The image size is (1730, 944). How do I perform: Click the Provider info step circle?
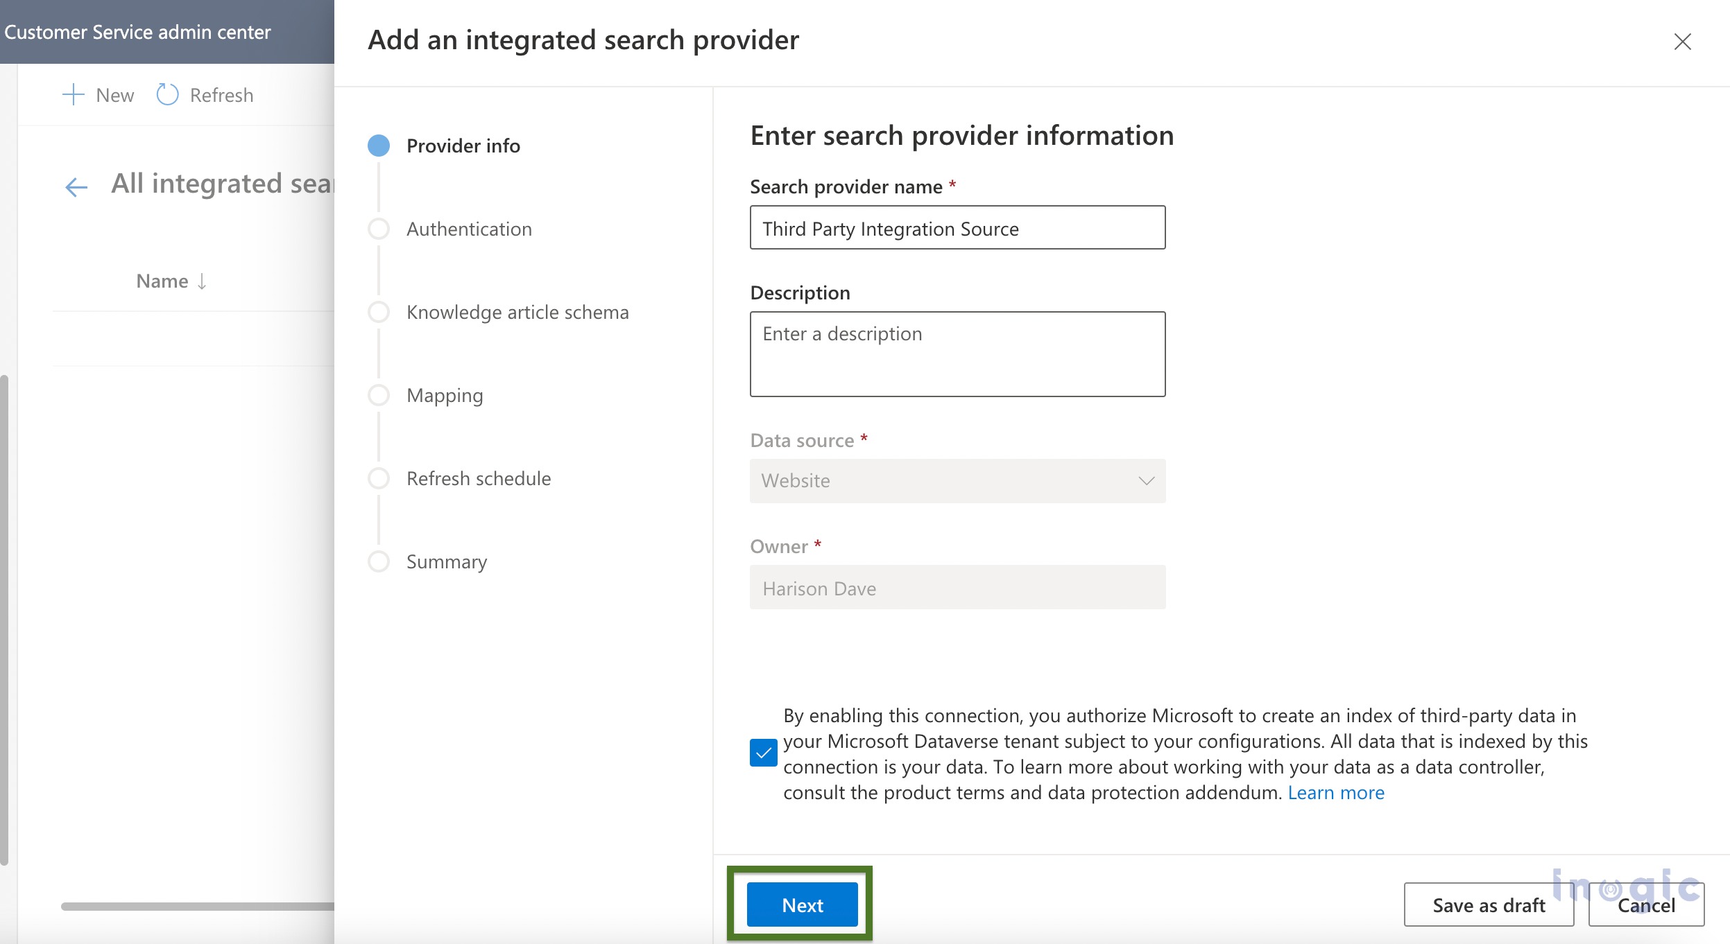point(379,146)
